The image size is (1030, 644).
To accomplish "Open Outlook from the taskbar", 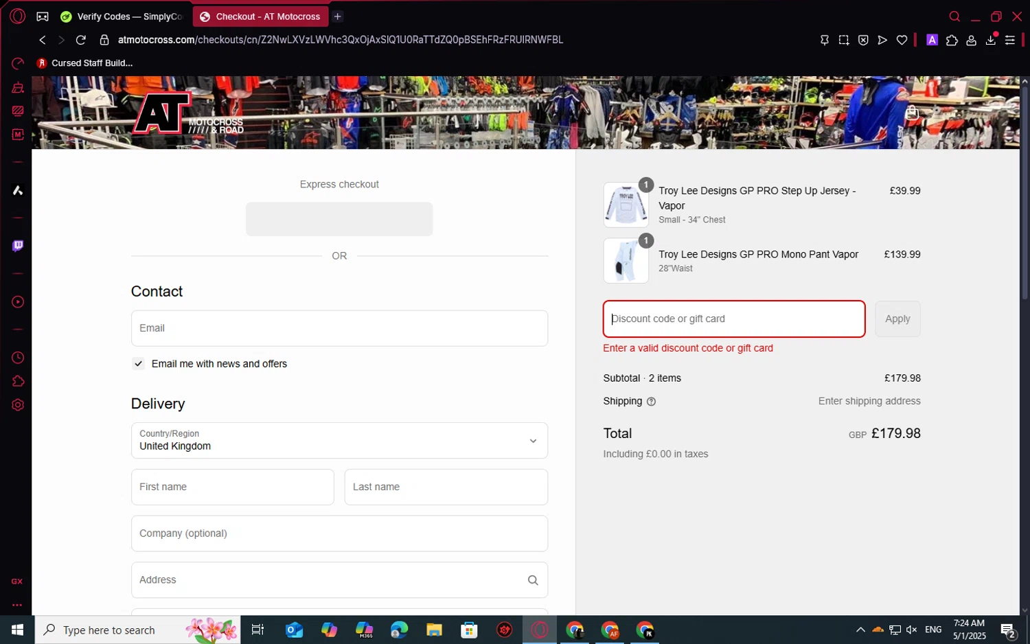I will [x=294, y=630].
